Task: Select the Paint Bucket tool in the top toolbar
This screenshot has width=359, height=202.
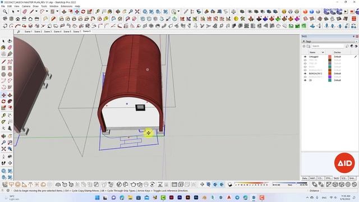Action: [x=110, y=11]
